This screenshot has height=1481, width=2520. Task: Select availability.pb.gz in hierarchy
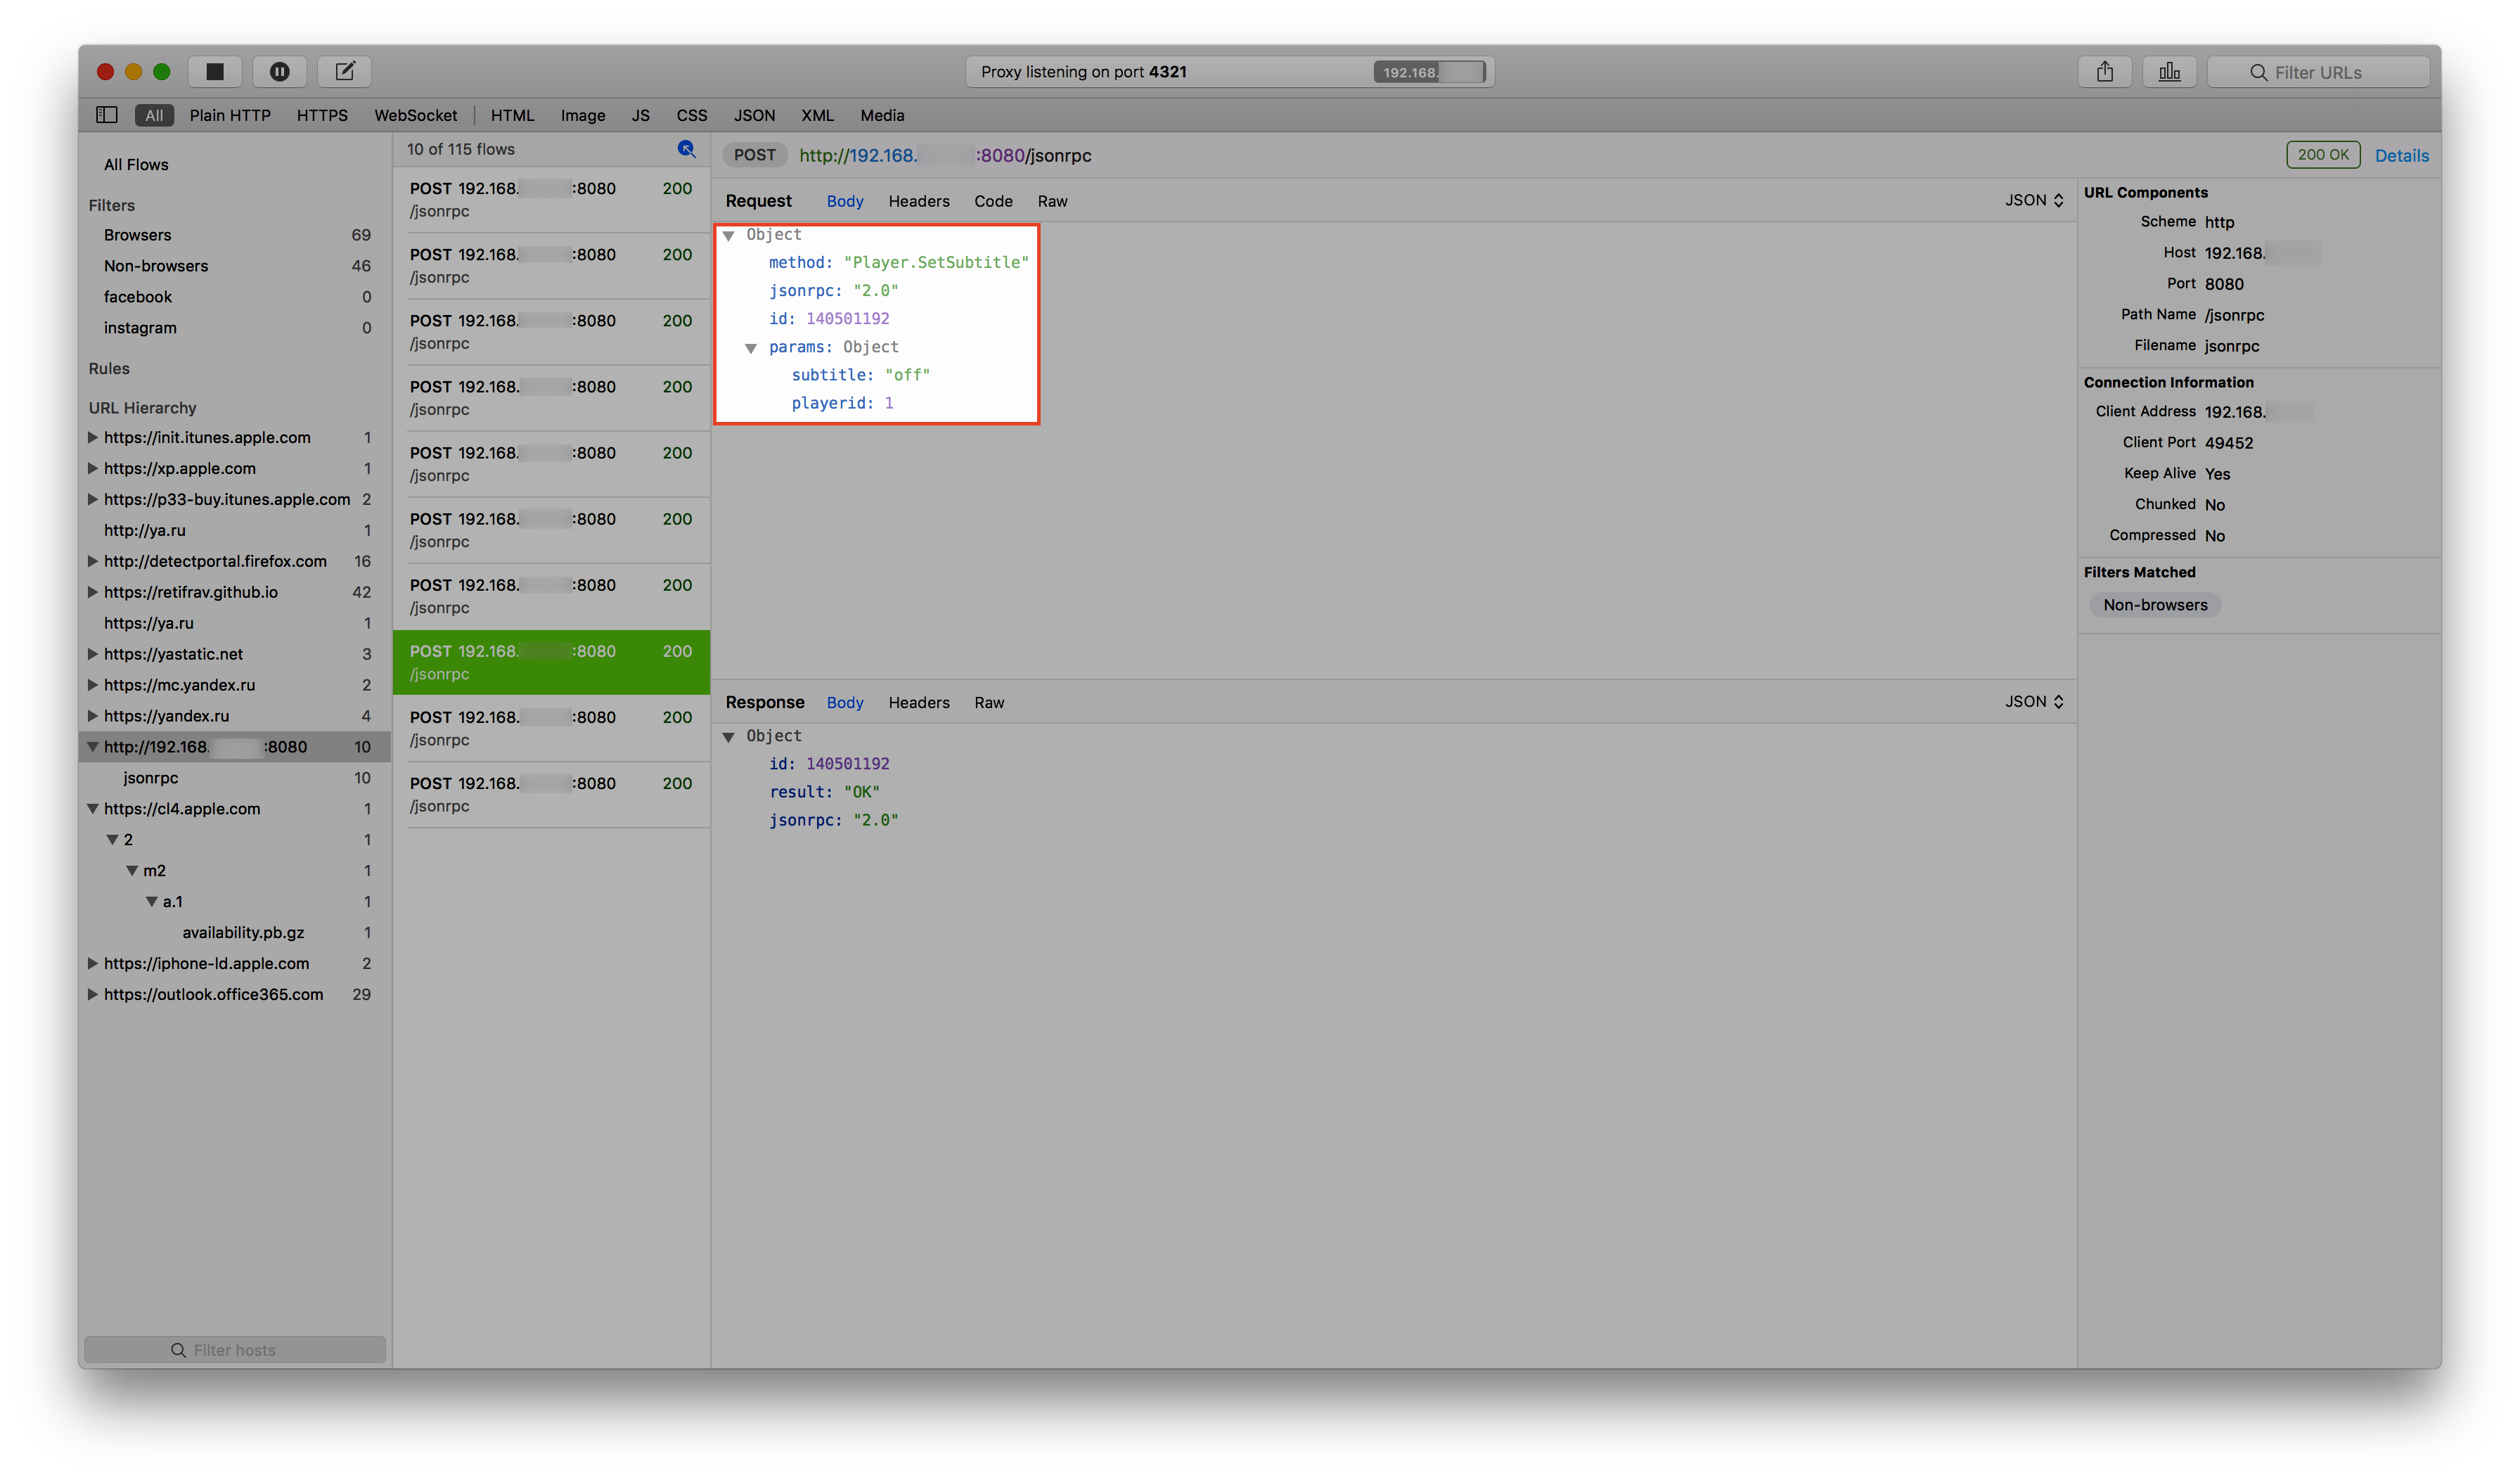tap(235, 932)
